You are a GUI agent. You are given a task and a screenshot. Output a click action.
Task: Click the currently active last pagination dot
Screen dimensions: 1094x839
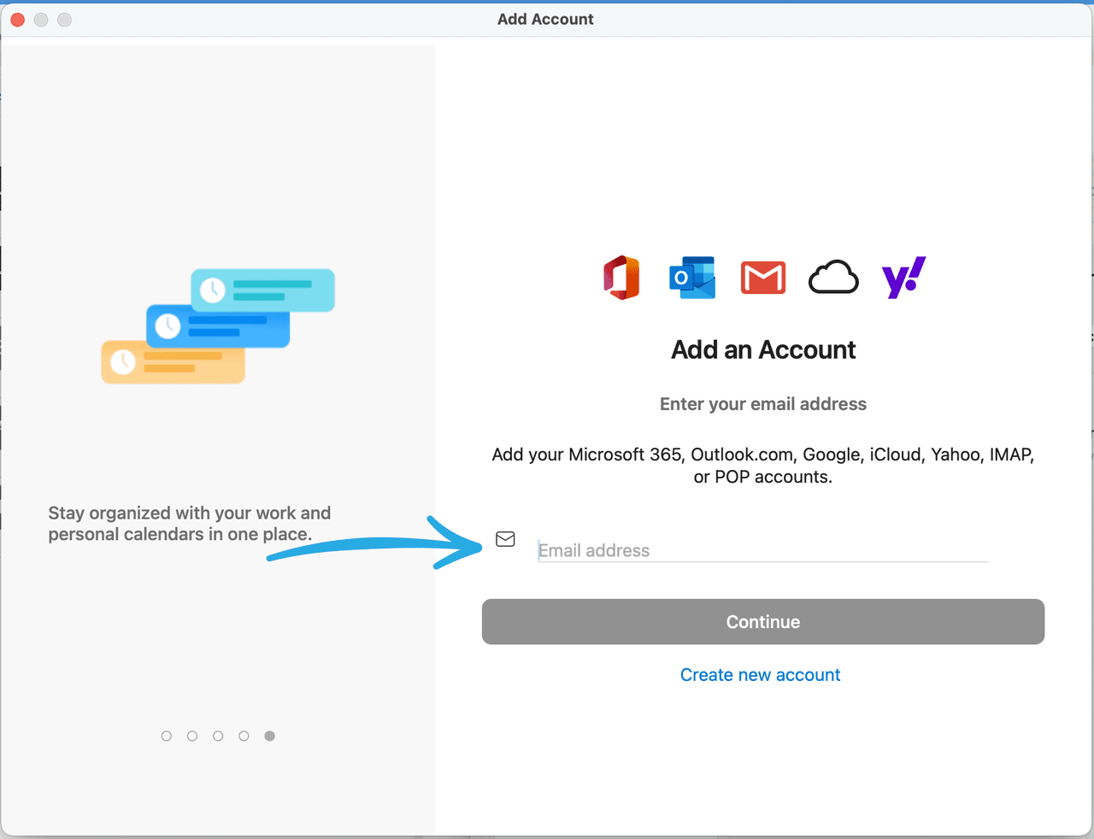(x=269, y=736)
